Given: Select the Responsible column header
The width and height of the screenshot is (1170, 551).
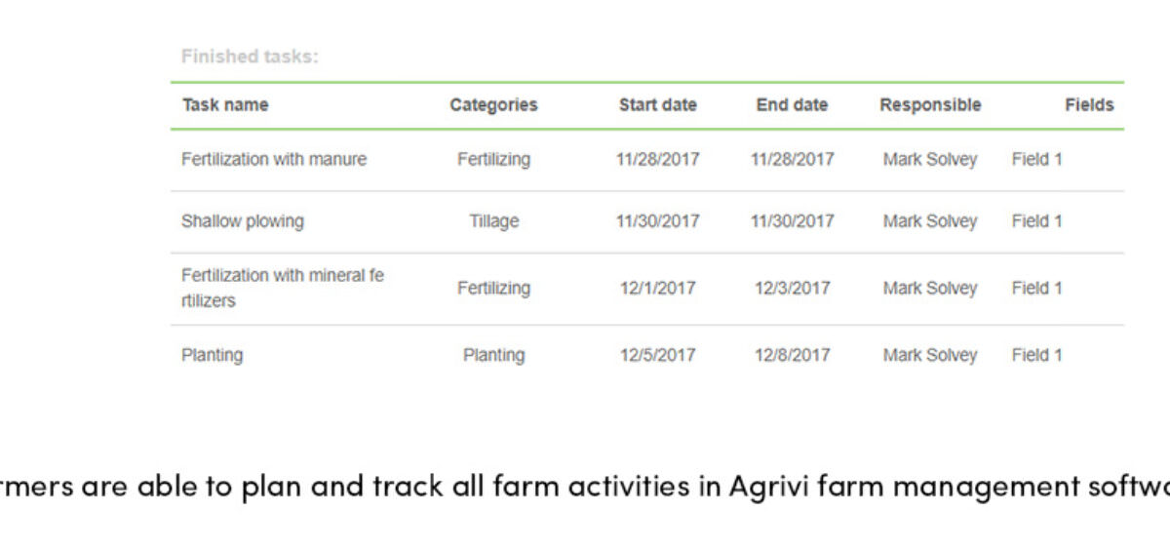Looking at the screenshot, I should coord(930,105).
